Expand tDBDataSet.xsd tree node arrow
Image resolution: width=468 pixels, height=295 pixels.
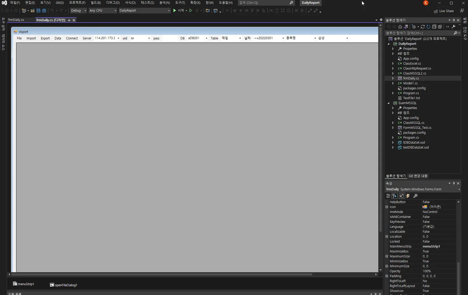point(393,143)
